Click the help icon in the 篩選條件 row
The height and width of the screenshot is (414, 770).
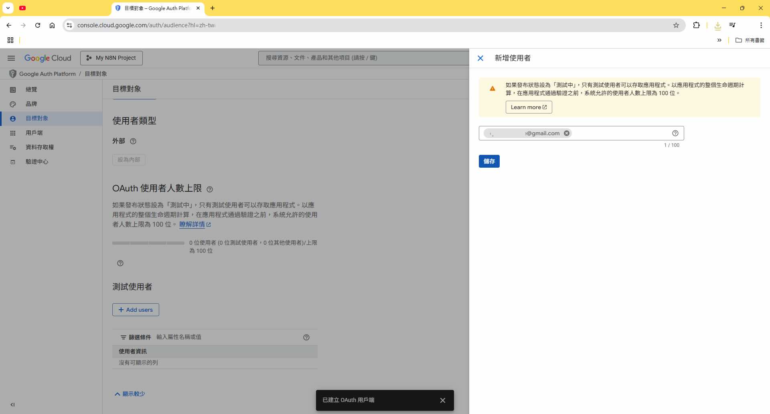[306, 337]
